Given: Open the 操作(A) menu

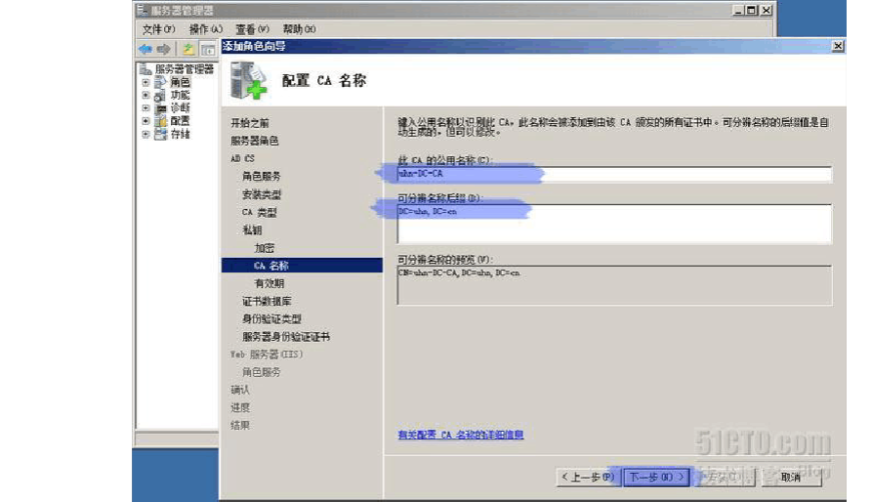Looking at the screenshot, I should [x=205, y=29].
